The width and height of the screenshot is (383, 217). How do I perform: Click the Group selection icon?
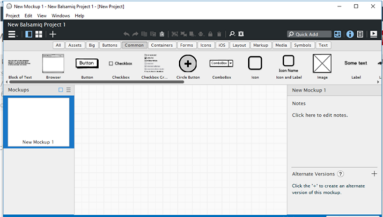pyautogui.click(x=174, y=34)
